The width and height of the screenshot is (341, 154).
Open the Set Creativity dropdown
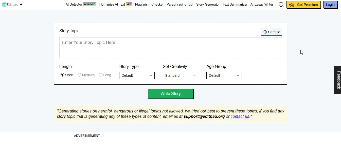181,75
